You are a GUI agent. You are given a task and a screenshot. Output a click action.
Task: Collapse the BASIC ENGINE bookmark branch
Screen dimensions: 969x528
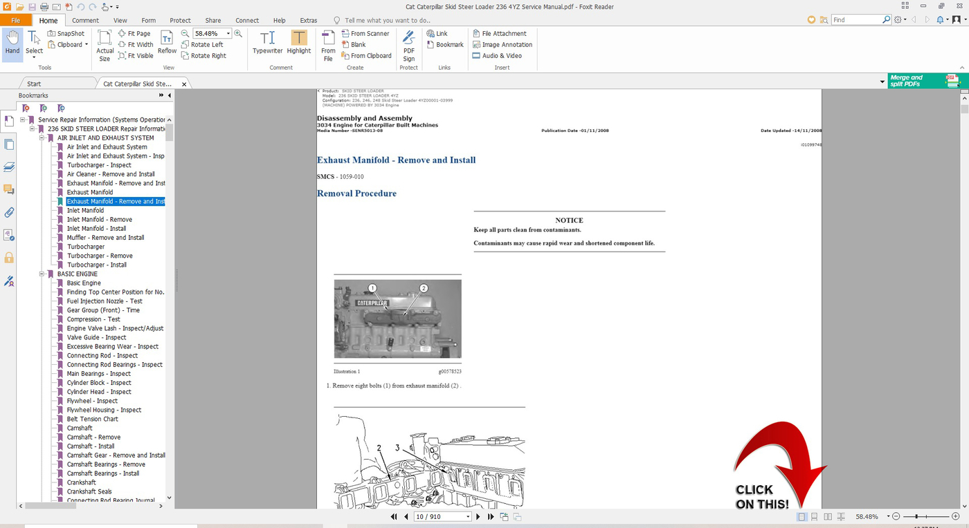[x=42, y=274]
